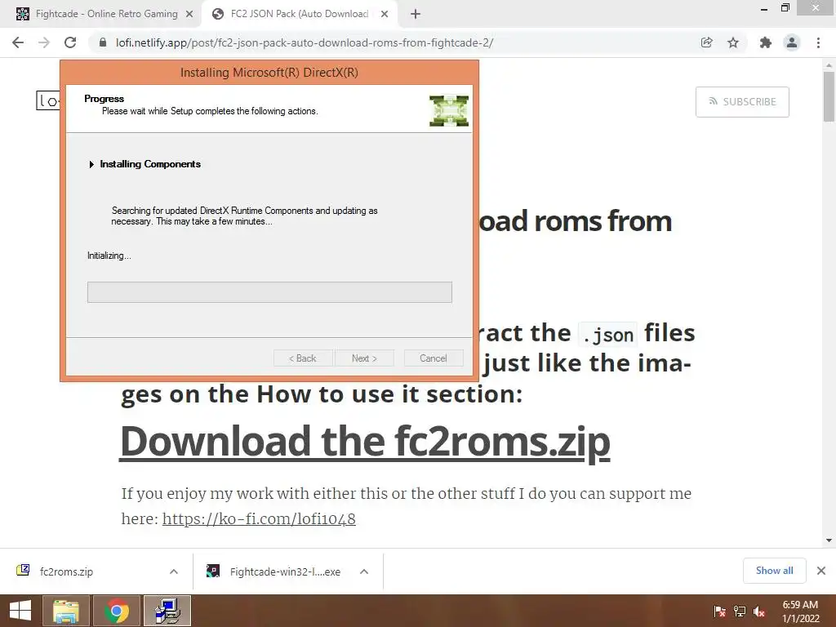Expand options for Fightcade-win32 exe download
Image resolution: width=836 pixels, height=627 pixels.
pos(364,571)
